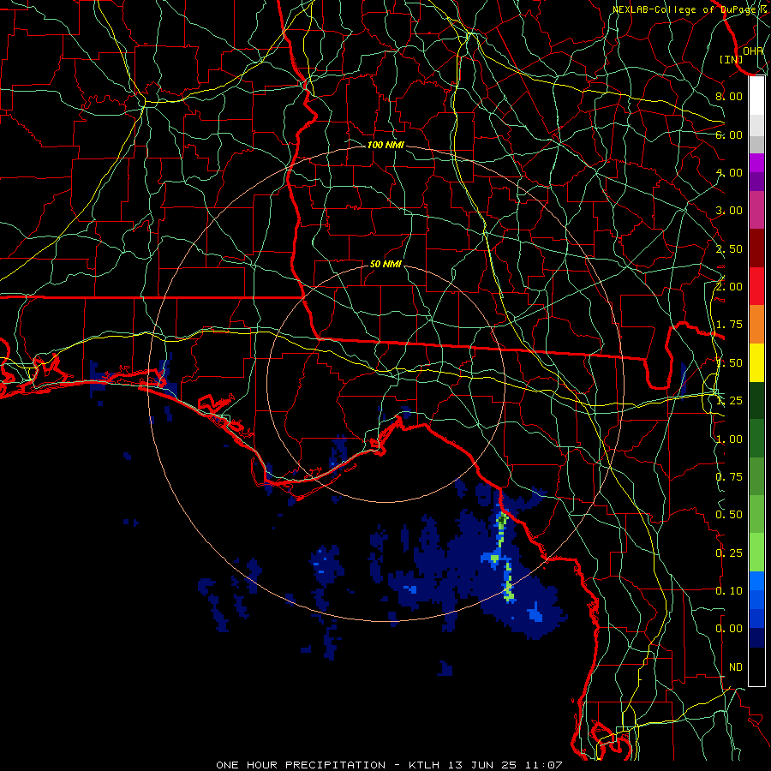Image resolution: width=771 pixels, height=771 pixels.
Task: Click the OHR product label
Action: (x=753, y=51)
